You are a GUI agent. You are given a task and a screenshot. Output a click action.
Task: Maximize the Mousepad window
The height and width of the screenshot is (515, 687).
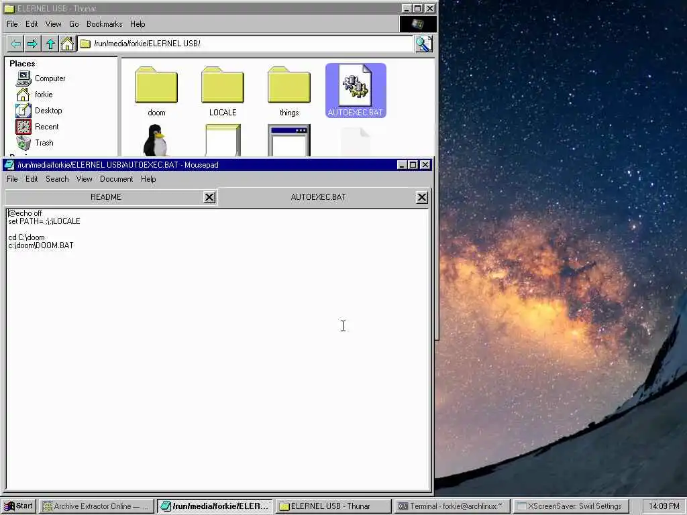pyautogui.click(x=413, y=165)
